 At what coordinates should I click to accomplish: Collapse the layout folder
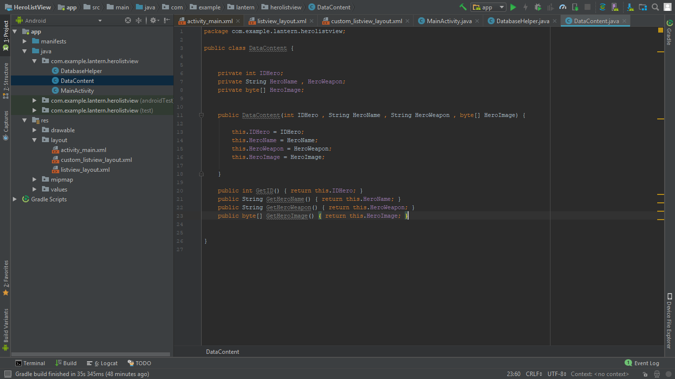[x=35, y=140]
